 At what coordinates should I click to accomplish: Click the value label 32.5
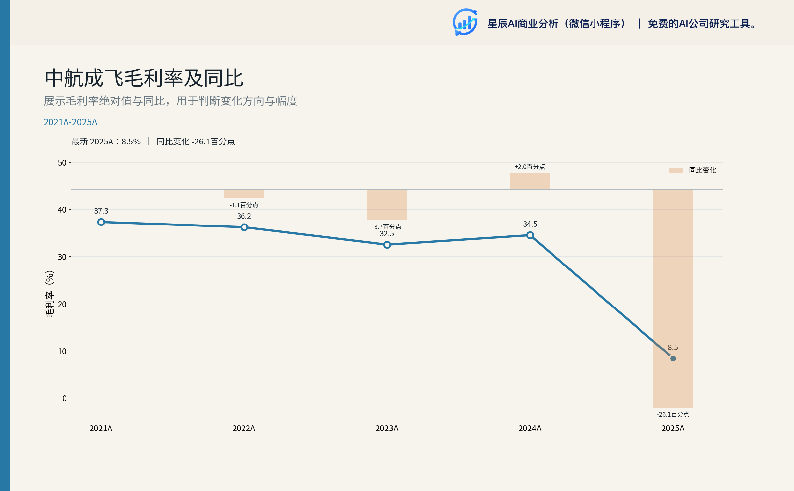pos(387,234)
